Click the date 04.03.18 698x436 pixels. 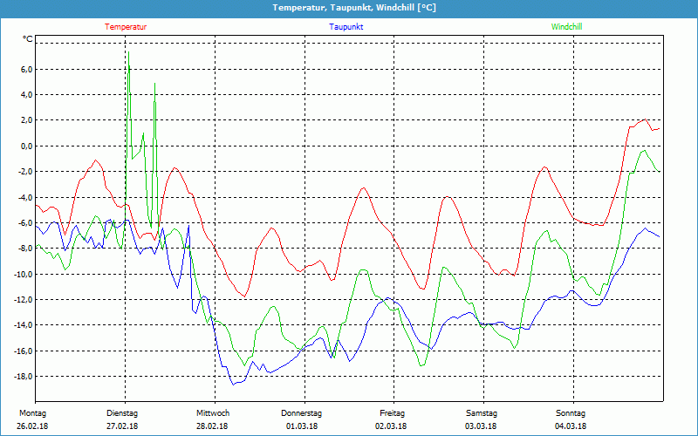[571, 426]
